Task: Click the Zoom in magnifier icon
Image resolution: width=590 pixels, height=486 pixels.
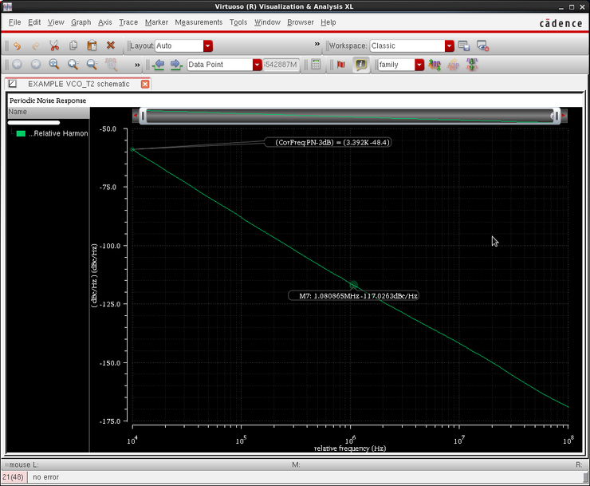Action: (73, 65)
